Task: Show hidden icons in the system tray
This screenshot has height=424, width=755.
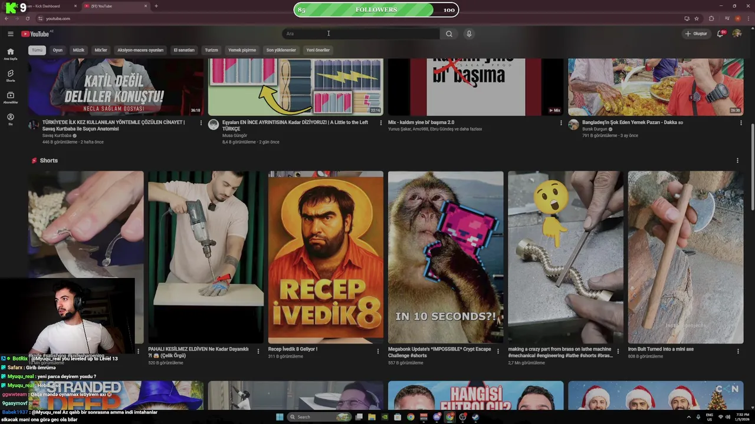Action: pyautogui.click(x=688, y=417)
